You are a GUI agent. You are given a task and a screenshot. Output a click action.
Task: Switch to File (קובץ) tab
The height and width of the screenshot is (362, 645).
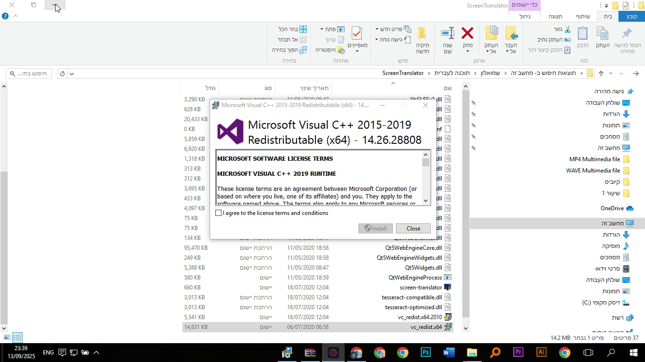[x=631, y=16]
